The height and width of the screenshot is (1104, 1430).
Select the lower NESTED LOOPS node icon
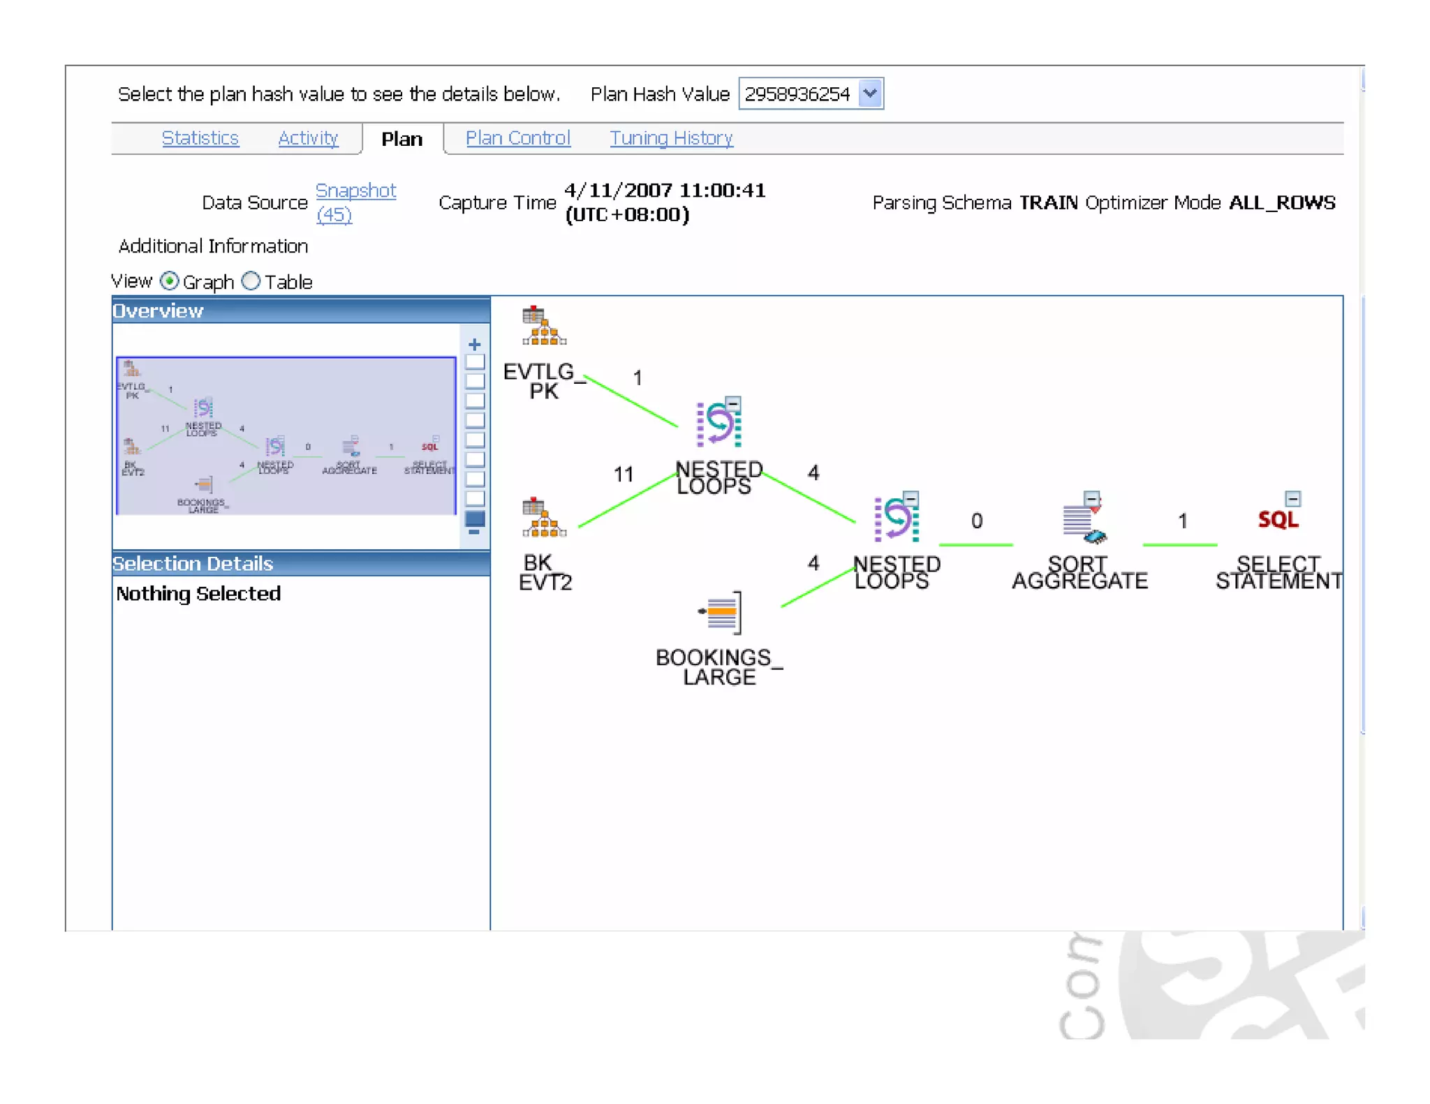(x=895, y=520)
